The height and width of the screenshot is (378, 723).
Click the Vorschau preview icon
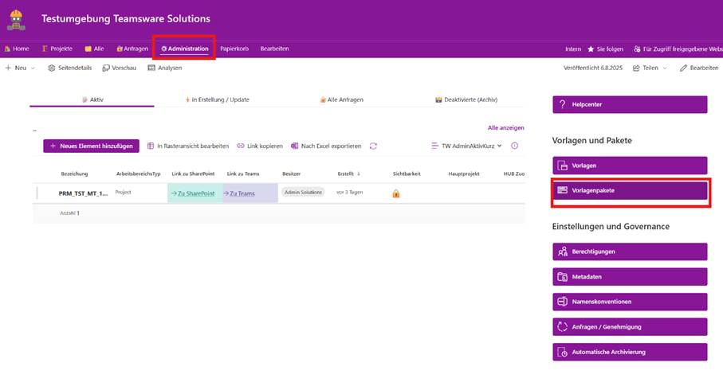click(106, 68)
